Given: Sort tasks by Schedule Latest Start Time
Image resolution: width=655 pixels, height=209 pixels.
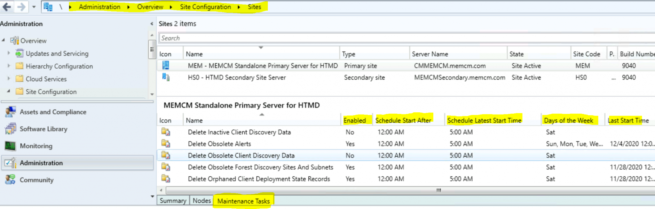Looking at the screenshot, I should [x=493, y=120].
